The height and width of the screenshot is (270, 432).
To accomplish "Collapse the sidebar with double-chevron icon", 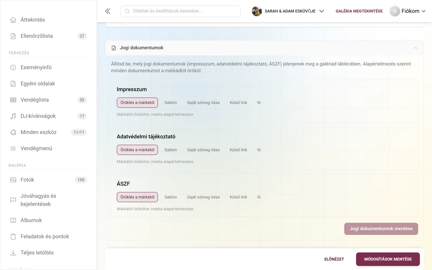I will pyautogui.click(x=108, y=11).
